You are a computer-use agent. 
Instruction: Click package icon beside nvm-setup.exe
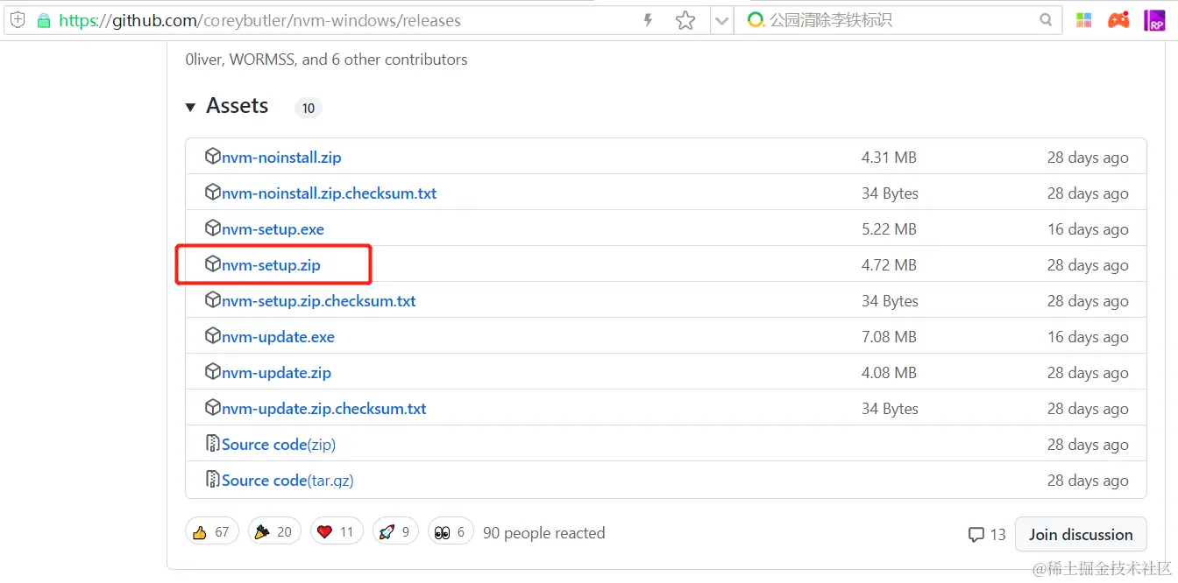(x=212, y=228)
